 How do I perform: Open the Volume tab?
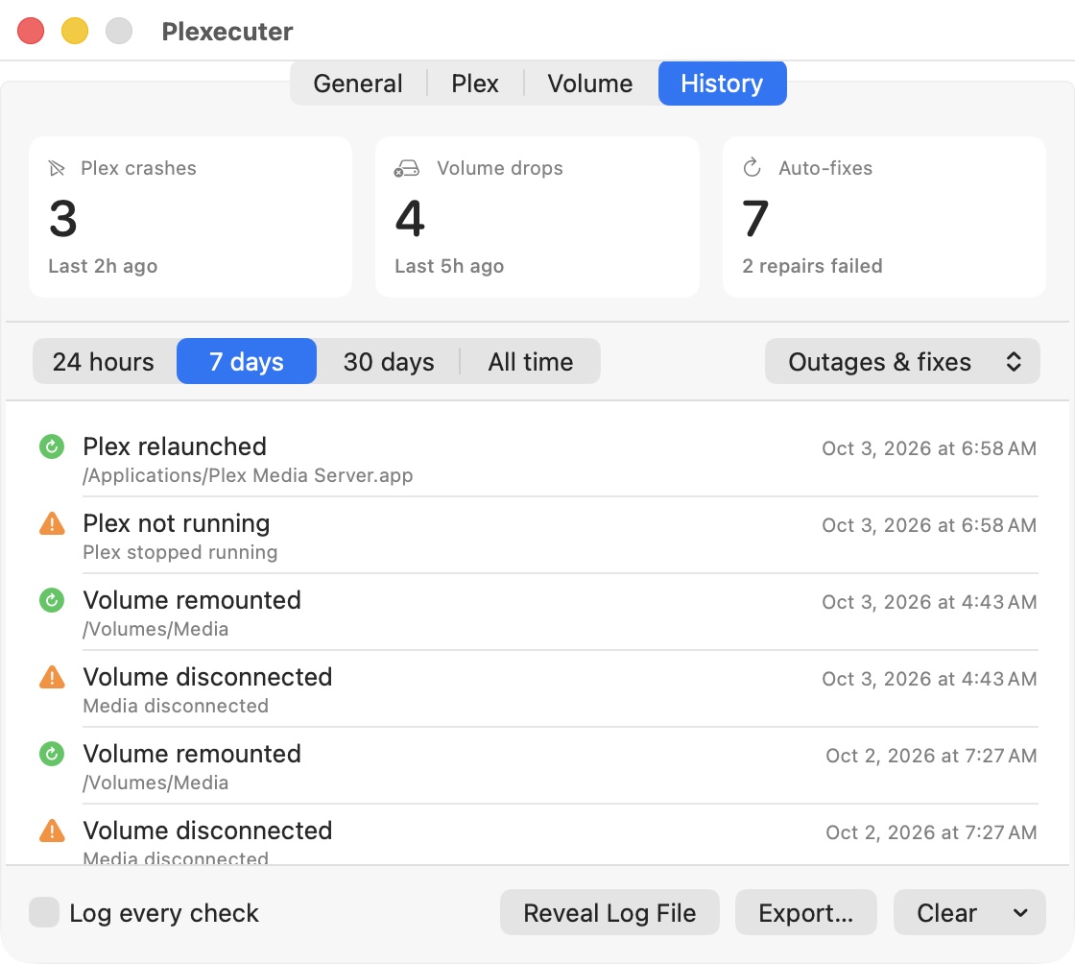click(589, 84)
